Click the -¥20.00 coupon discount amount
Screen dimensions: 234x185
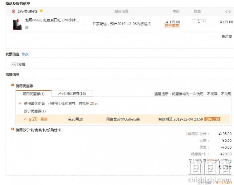click(226, 154)
